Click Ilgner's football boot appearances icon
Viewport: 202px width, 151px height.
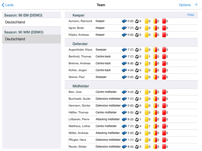point(124,28)
